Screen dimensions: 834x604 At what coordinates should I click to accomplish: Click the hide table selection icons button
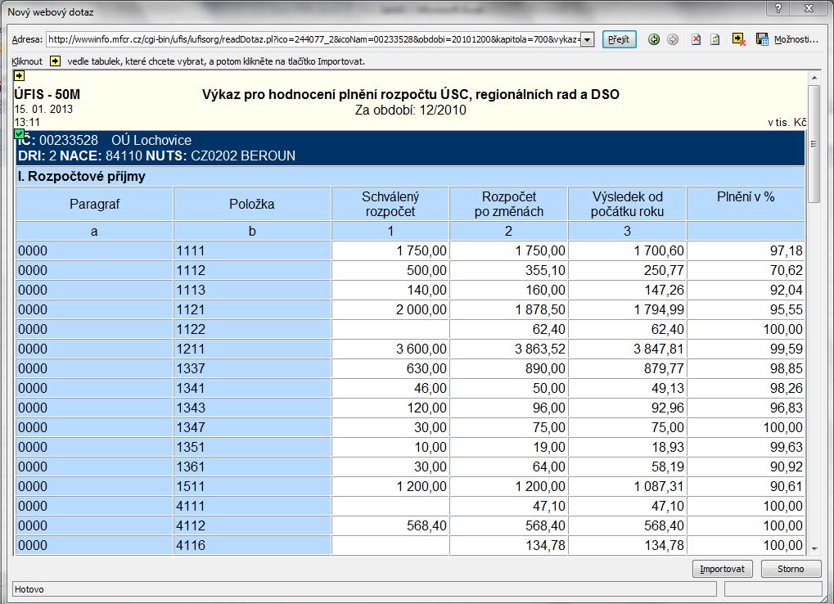pos(739,39)
